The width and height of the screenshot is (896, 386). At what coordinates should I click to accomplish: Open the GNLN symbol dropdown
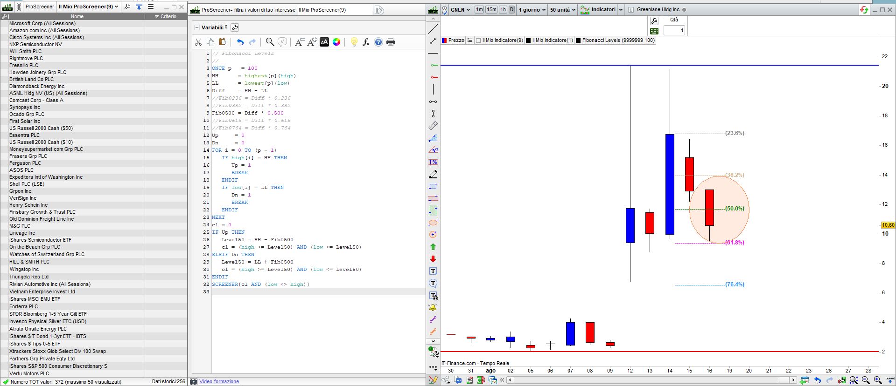tap(460, 10)
